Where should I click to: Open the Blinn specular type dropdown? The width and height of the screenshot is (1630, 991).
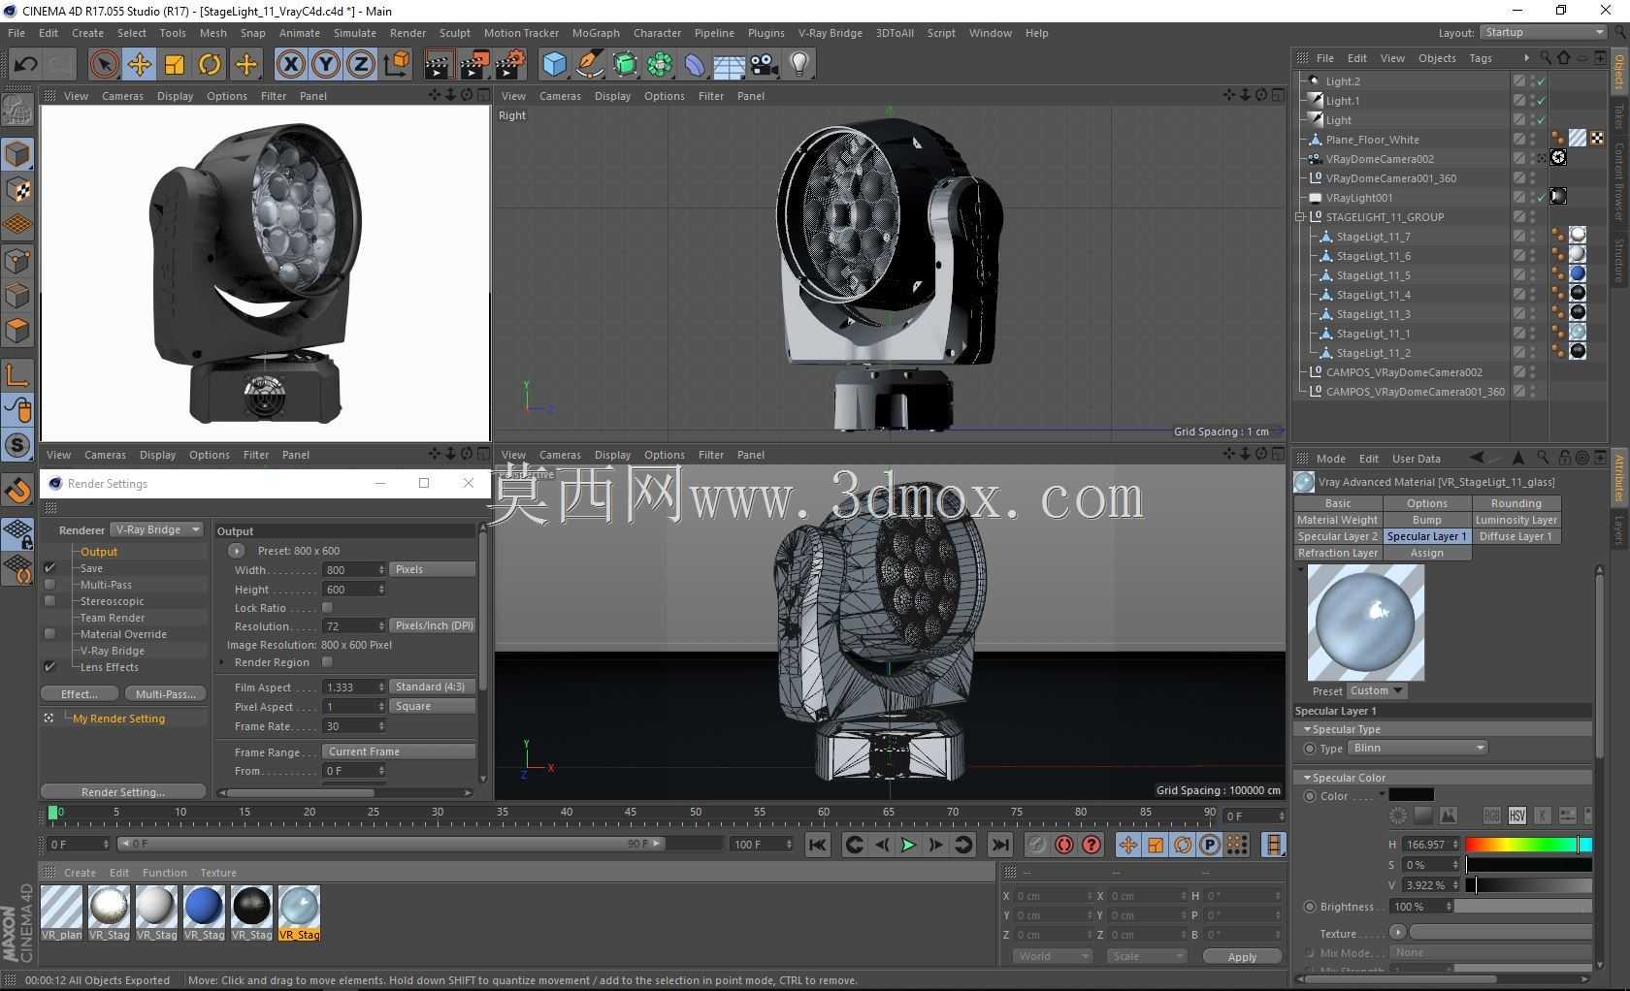pos(1418,749)
